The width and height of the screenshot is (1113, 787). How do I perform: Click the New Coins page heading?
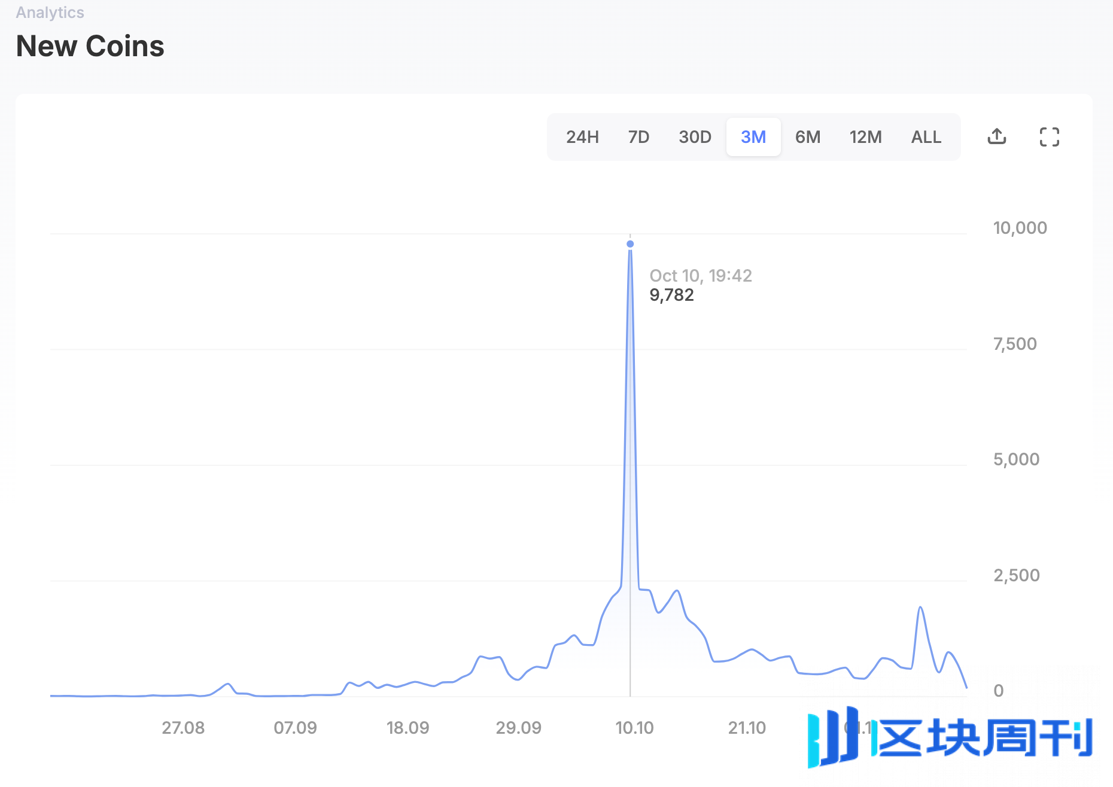(90, 46)
